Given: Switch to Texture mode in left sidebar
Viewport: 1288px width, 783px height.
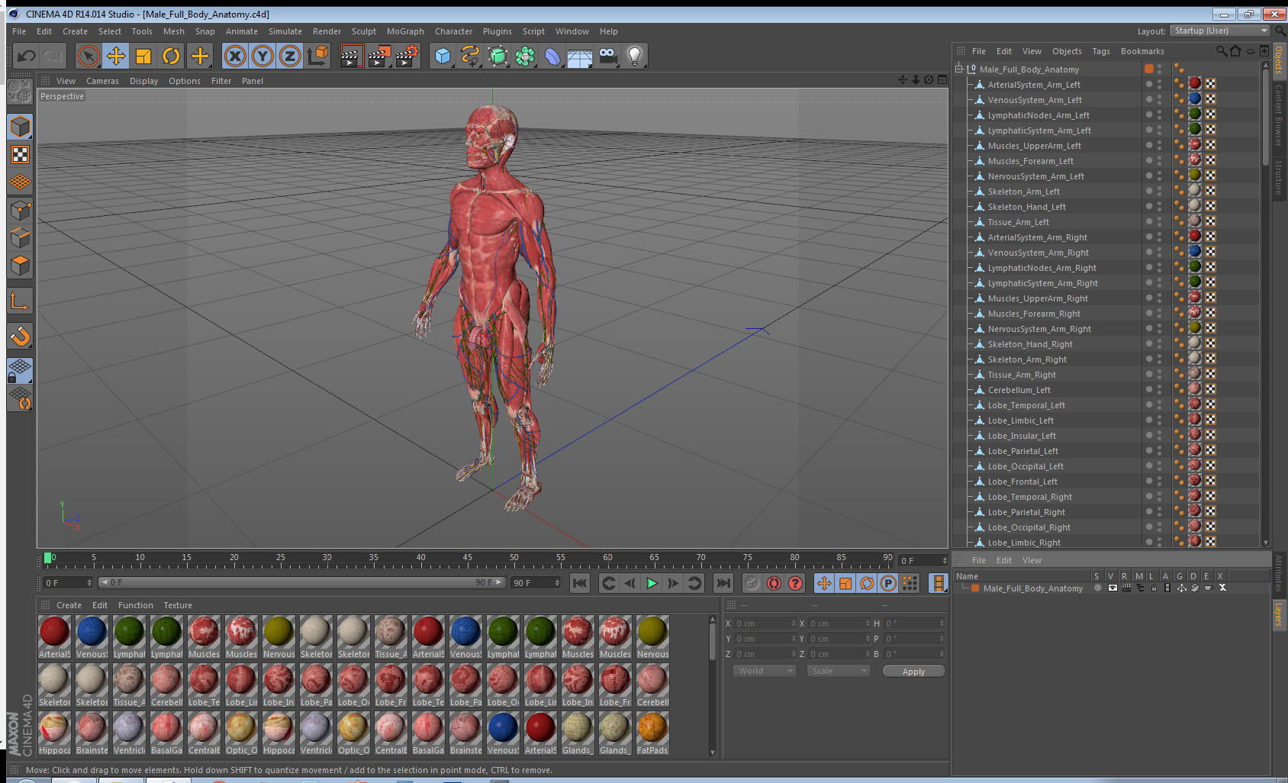Looking at the screenshot, I should point(20,155).
